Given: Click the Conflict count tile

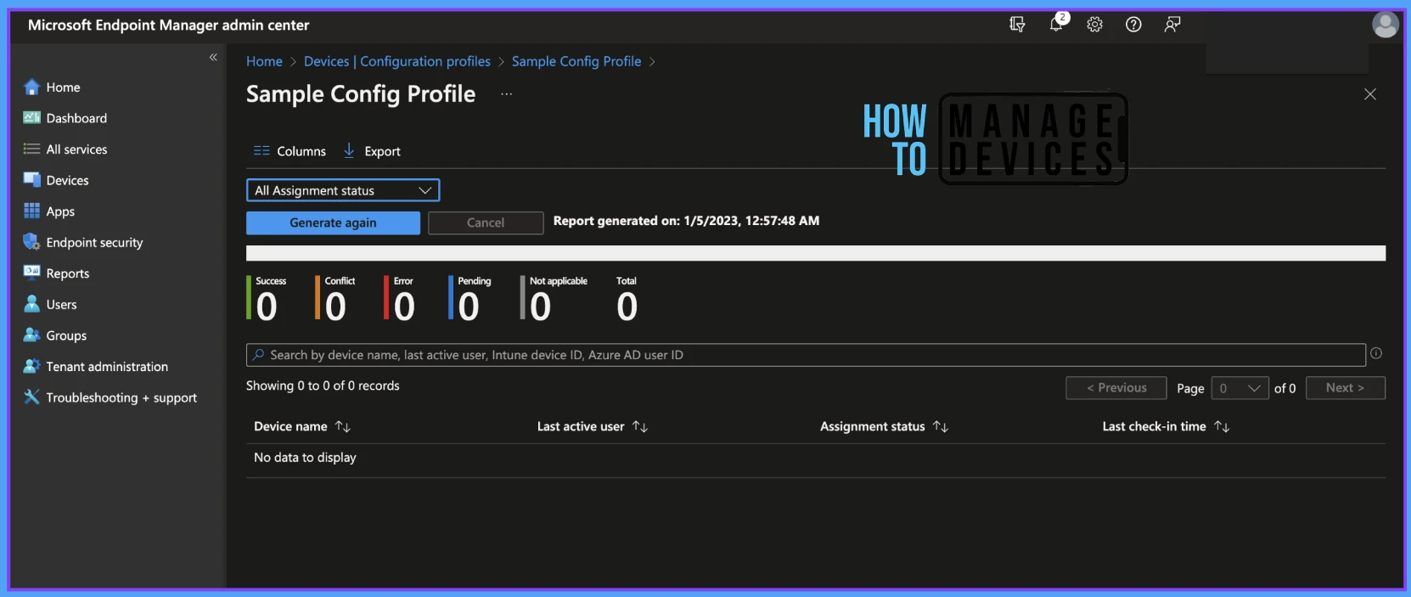Looking at the screenshot, I should click(x=335, y=299).
